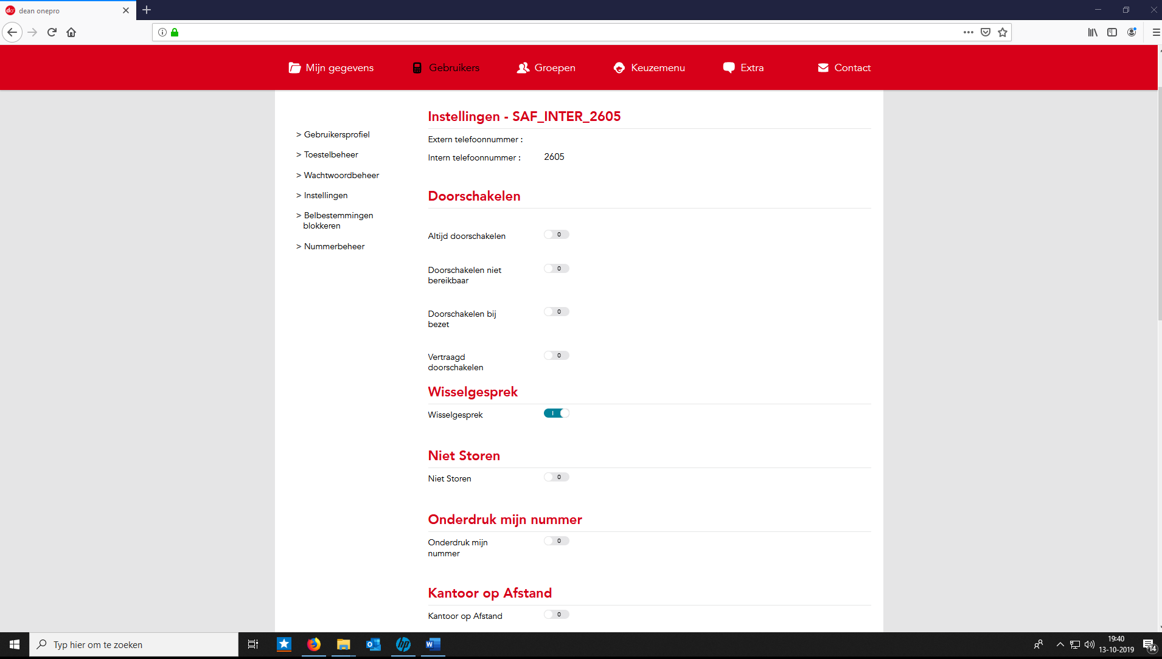Go to the browser home page

click(71, 32)
